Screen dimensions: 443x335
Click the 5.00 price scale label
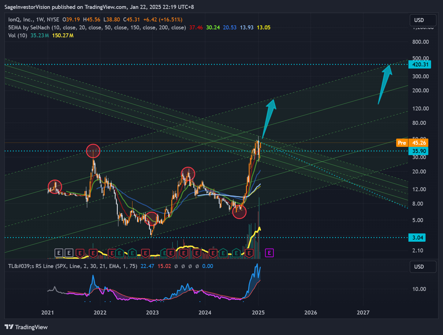click(x=418, y=220)
